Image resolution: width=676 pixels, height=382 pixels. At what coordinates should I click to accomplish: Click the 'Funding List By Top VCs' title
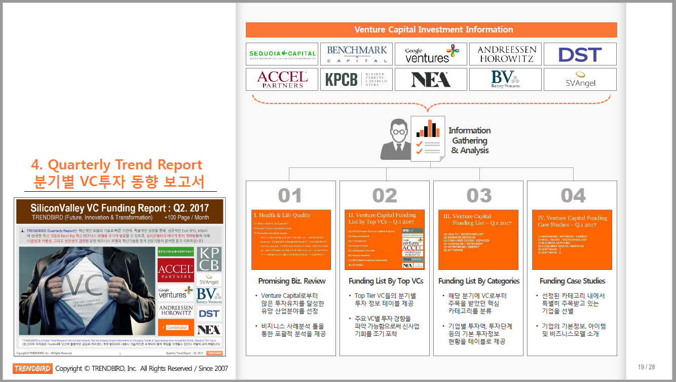(386, 281)
